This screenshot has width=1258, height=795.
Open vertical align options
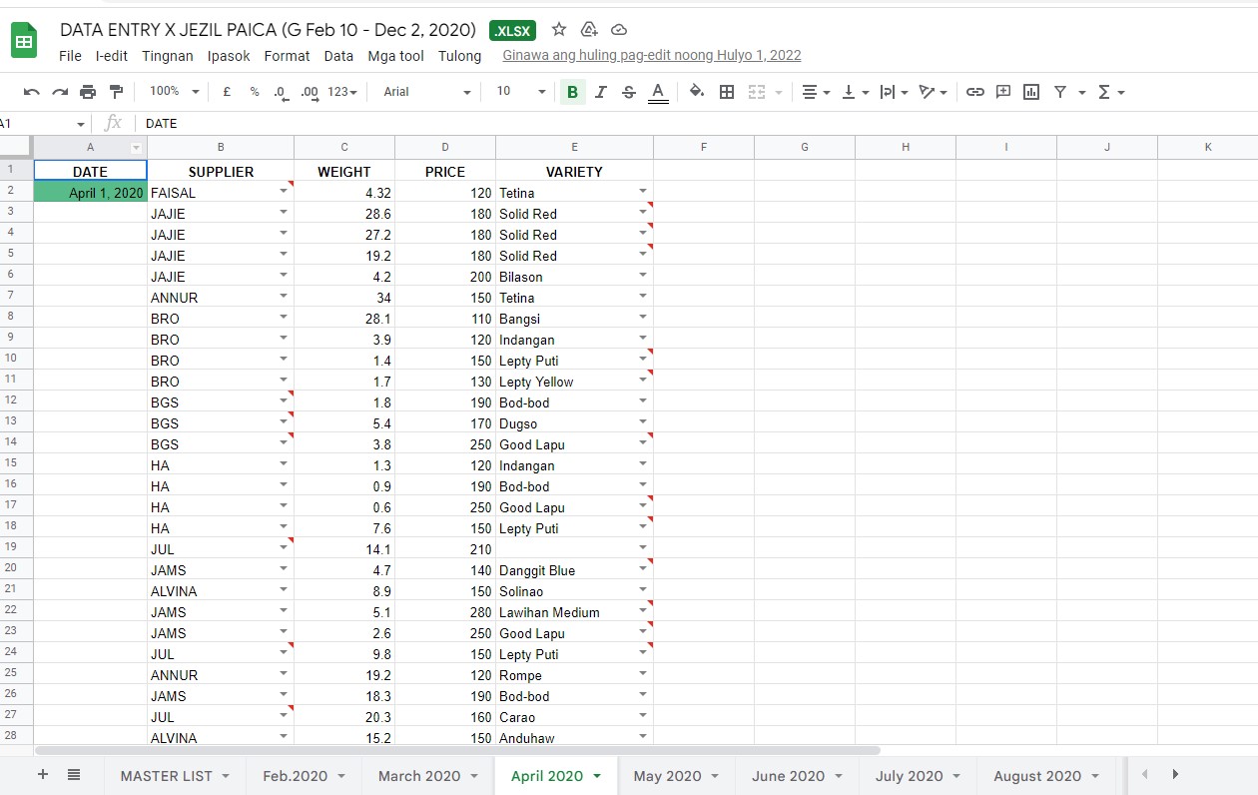tap(855, 92)
